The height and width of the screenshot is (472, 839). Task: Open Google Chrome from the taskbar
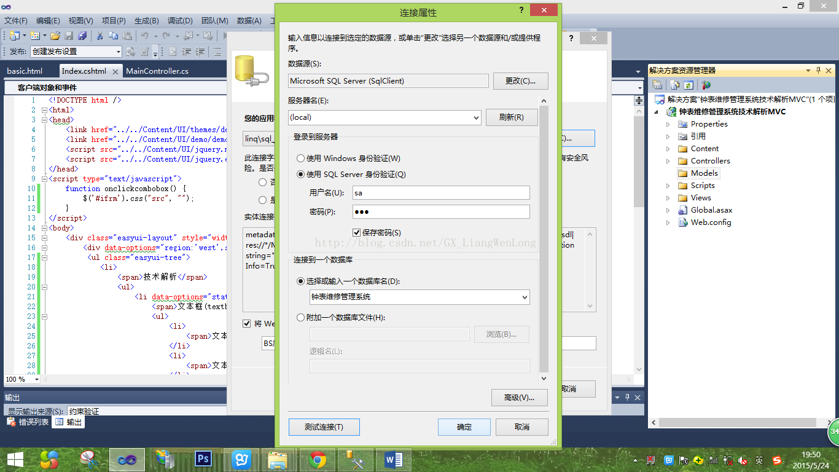pos(318,459)
